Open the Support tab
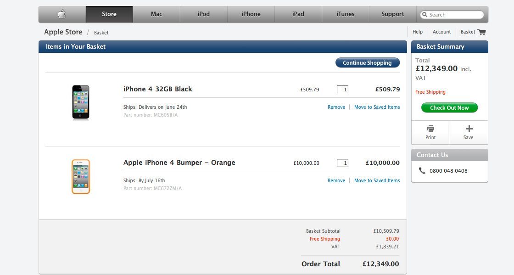 [x=392, y=14]
